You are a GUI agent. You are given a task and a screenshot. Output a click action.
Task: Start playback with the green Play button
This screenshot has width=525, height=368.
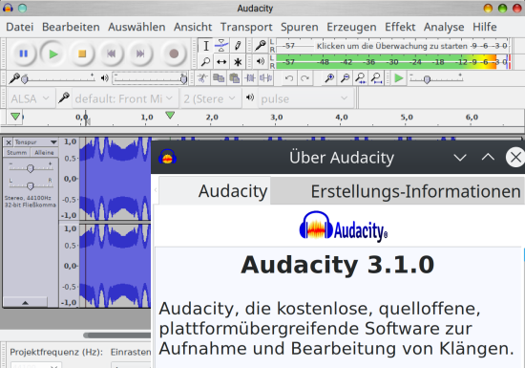pos(52,54)
